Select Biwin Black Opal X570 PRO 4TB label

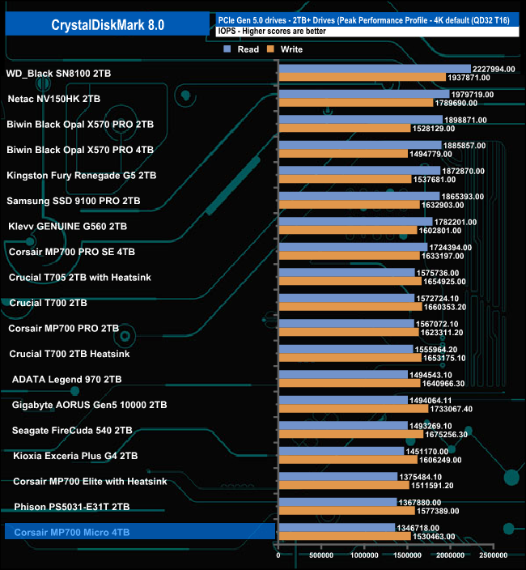coord(80,150)
